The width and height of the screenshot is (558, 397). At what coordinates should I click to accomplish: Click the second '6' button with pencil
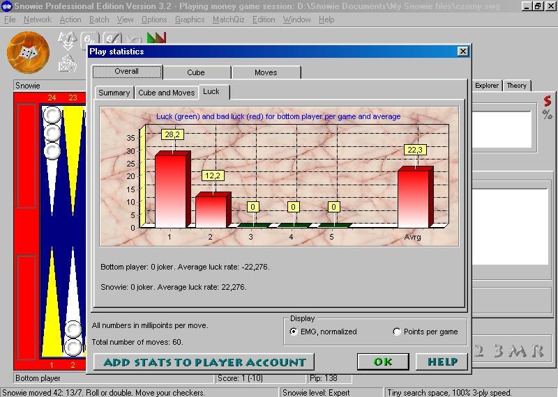112,40
